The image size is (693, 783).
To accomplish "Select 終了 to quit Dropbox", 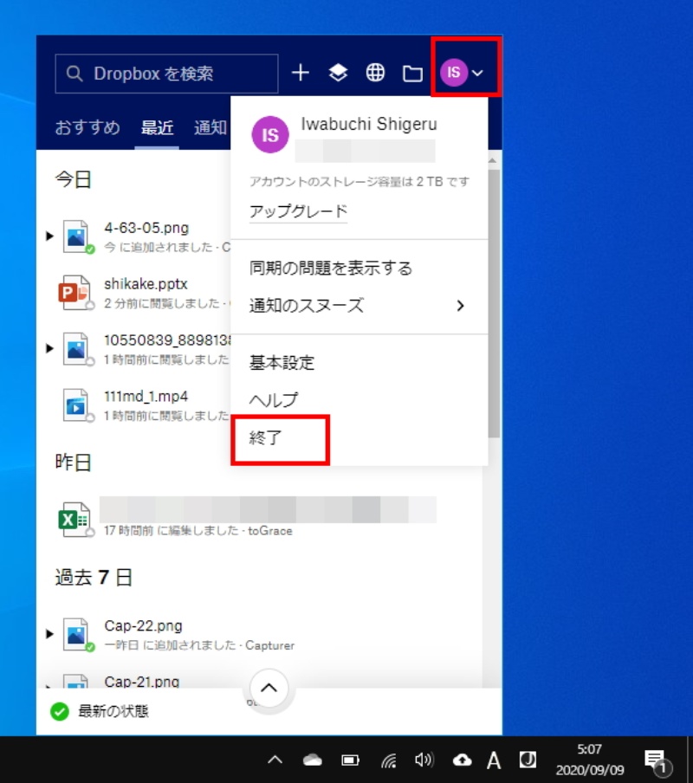I will (266, 438).
